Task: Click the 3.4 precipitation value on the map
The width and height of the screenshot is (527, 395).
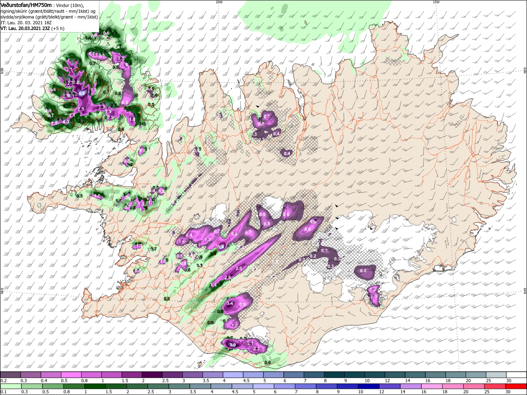Action: [x=230, y=304]
